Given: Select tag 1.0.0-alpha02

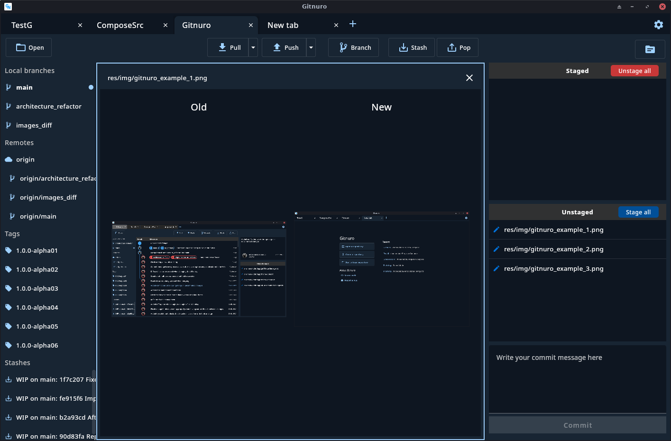Looking at the screenshot, I should tap(48, 269).
